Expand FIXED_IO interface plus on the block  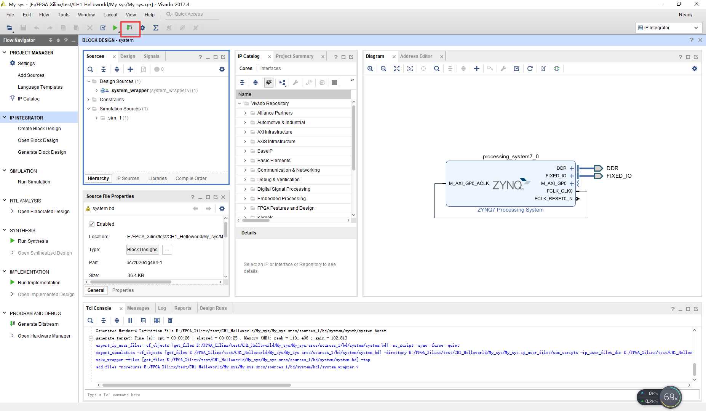572,176
